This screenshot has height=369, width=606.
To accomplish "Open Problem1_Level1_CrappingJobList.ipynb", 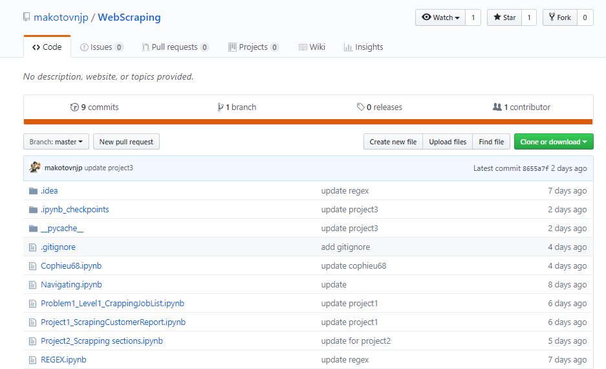I will pos(113,304).
